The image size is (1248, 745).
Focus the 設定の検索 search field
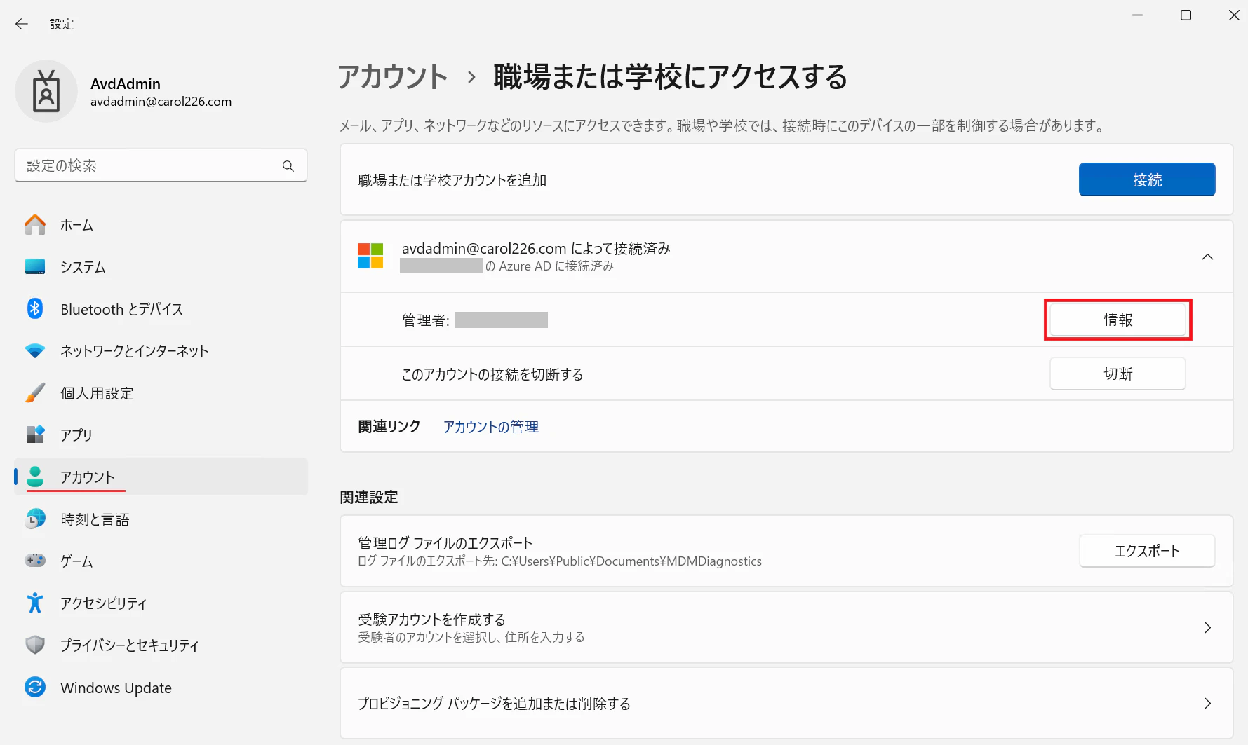click(x=161, y=165)
